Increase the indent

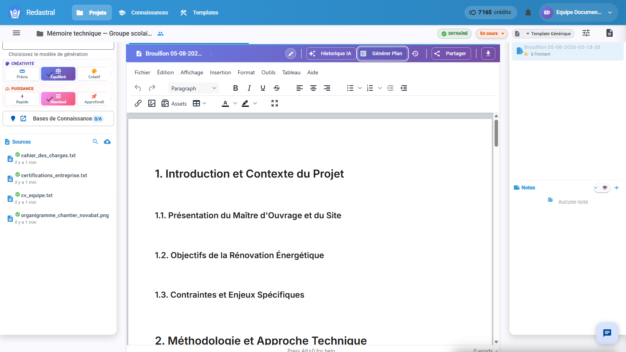(x=404, y=88)
